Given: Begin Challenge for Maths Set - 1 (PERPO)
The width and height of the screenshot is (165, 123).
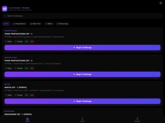Looking at the screenshot, I should pos(82,101).
